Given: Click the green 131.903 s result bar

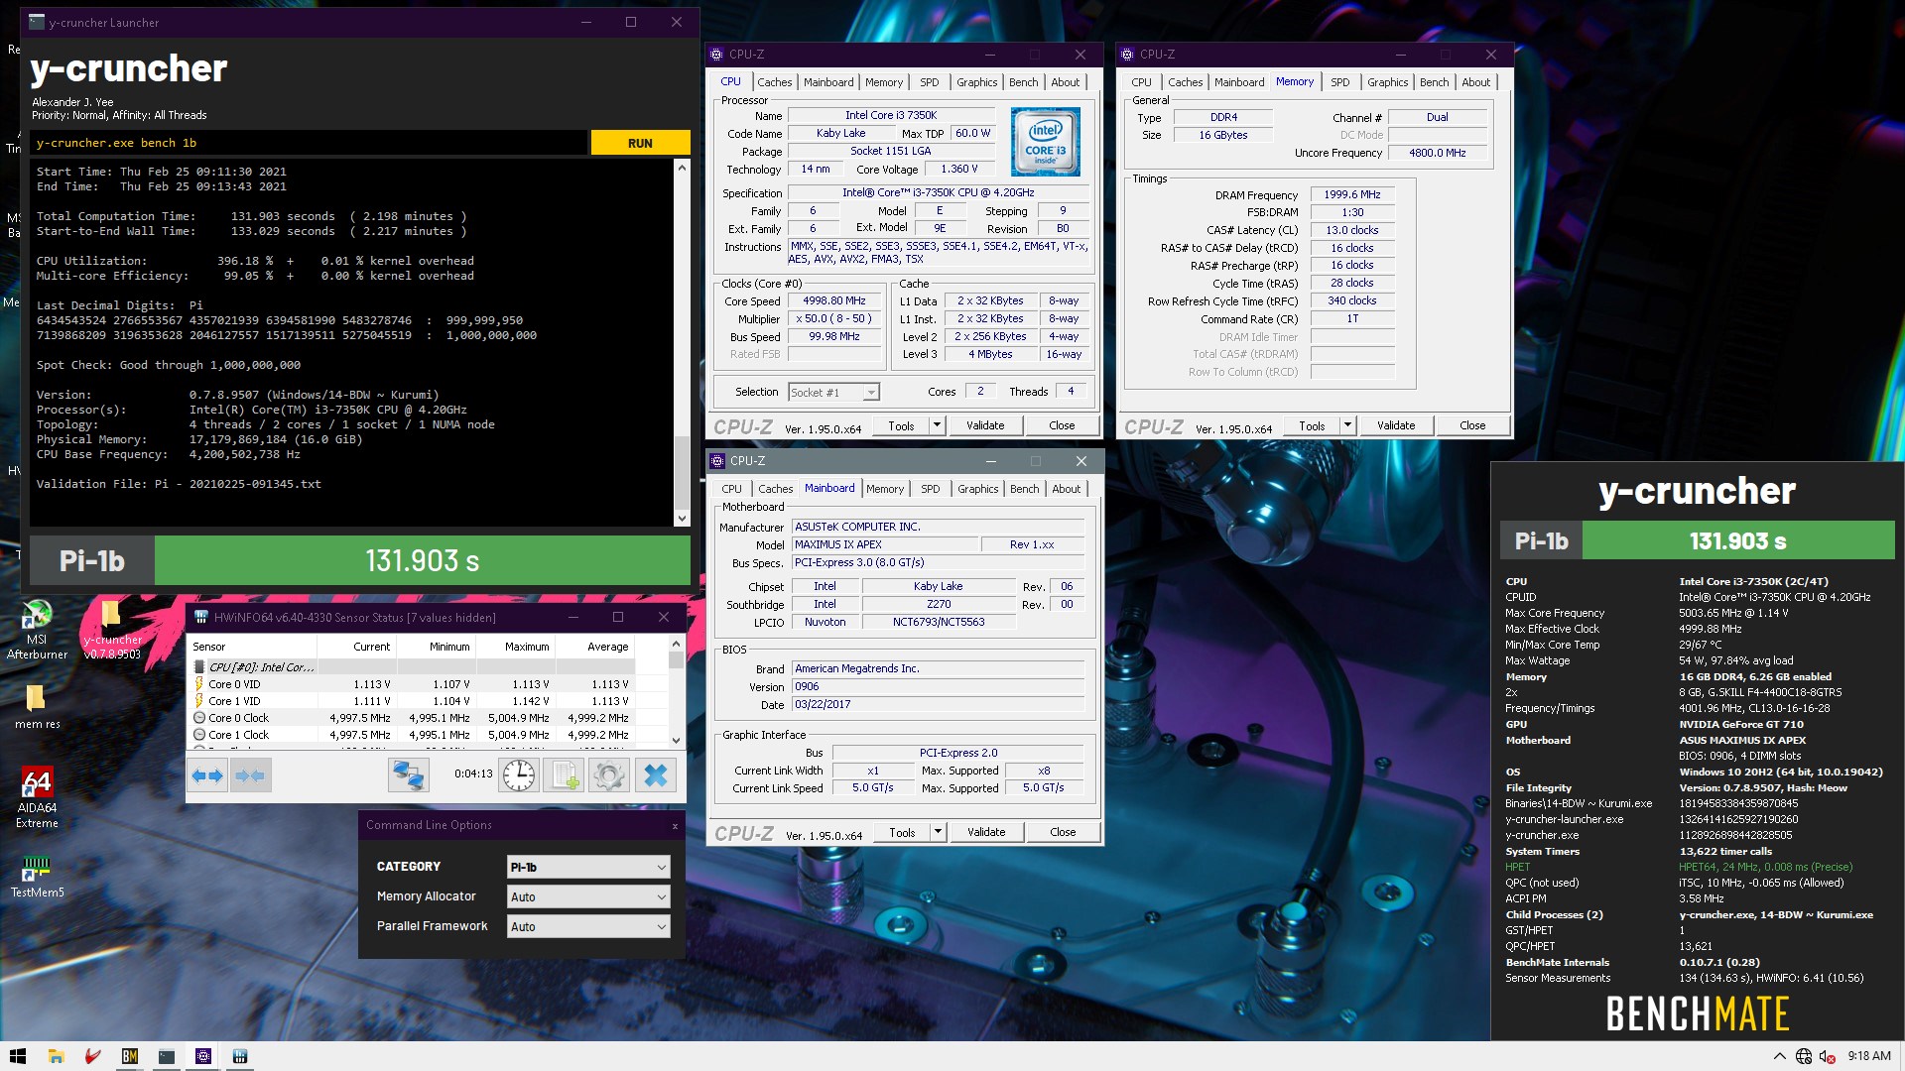Looking at the screenshot, I should (423, 561).
